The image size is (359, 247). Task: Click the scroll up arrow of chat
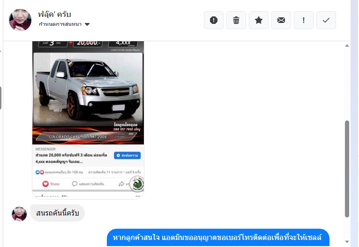(347, 45)
